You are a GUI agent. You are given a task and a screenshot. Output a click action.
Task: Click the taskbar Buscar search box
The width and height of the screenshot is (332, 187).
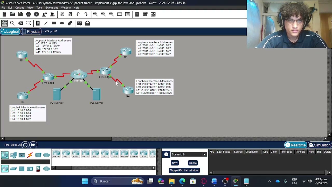(x=118, y=181)
